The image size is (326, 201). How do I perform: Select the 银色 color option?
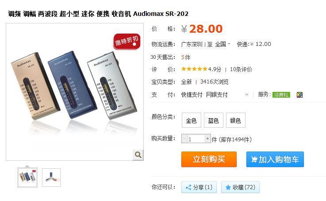(236, 120)
